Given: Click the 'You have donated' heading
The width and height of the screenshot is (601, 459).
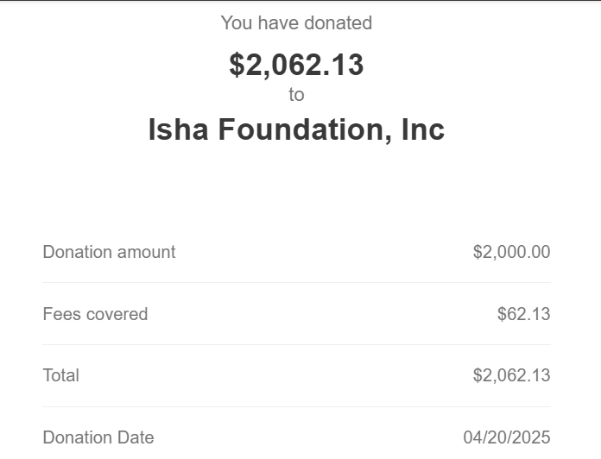Looking at the screenshot, I should 296,23.
